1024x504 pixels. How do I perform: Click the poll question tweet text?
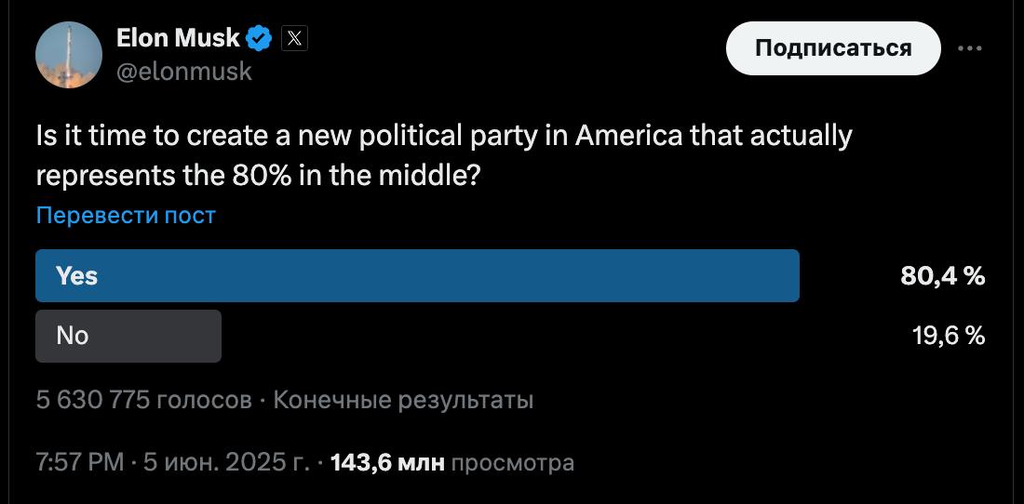click(x=443, y=154)
